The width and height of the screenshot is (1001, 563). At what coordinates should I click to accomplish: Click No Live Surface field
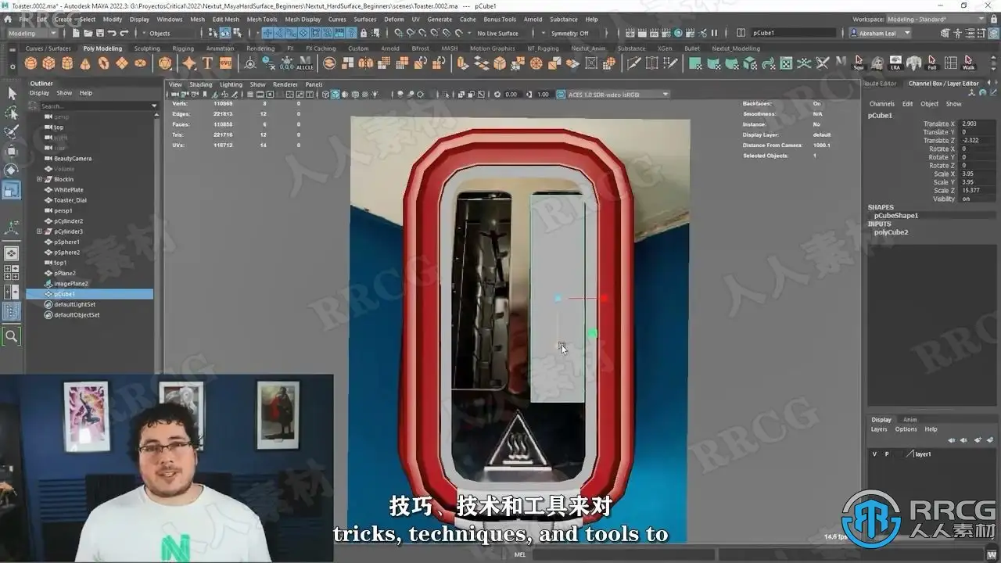[x=498, y=34]
